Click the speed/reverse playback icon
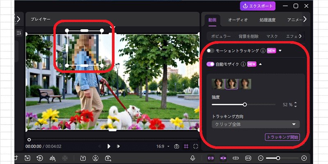The width and height of the screenshot is (328, 164). 40,158
